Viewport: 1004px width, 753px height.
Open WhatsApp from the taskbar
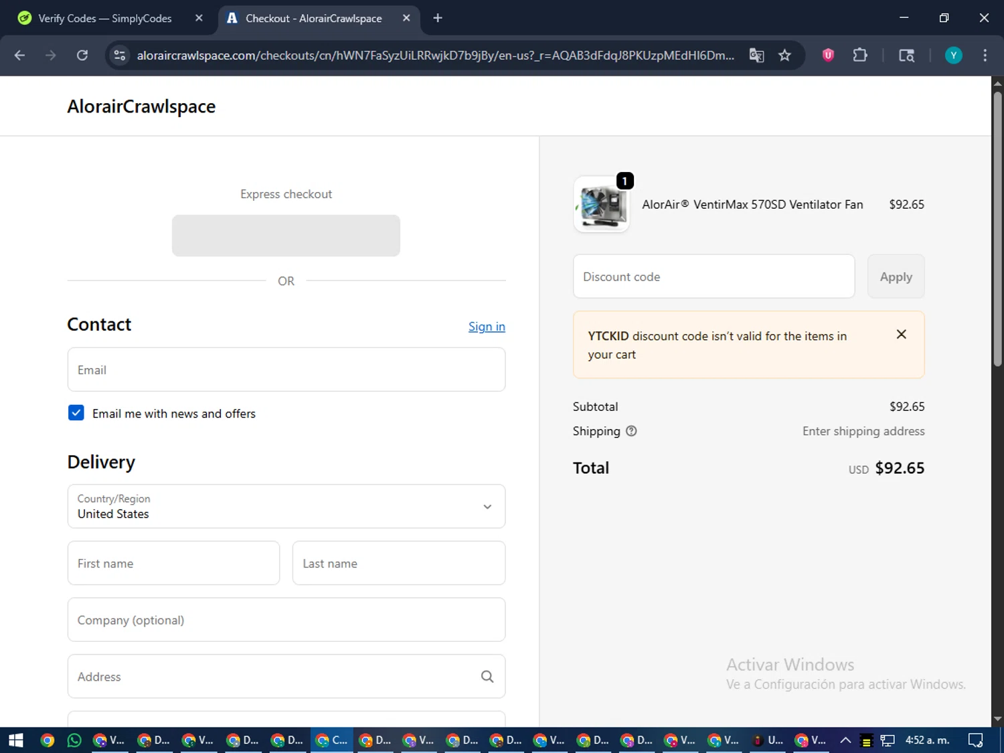tap(74, 740)
